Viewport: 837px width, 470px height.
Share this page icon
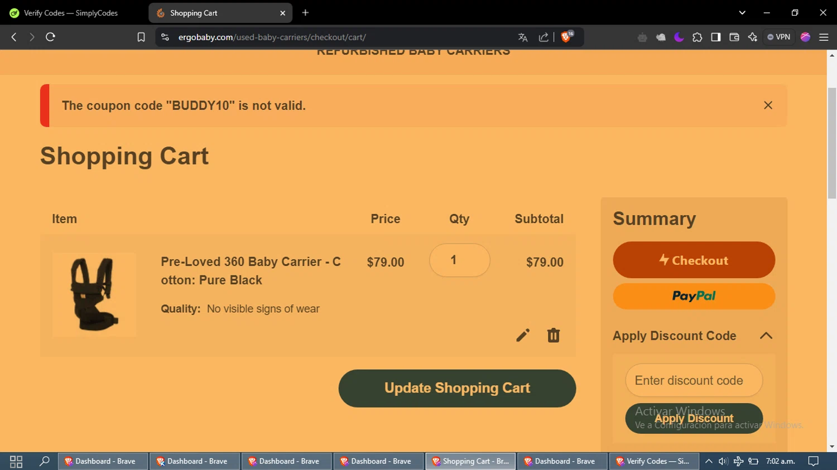tap(543, 37)
